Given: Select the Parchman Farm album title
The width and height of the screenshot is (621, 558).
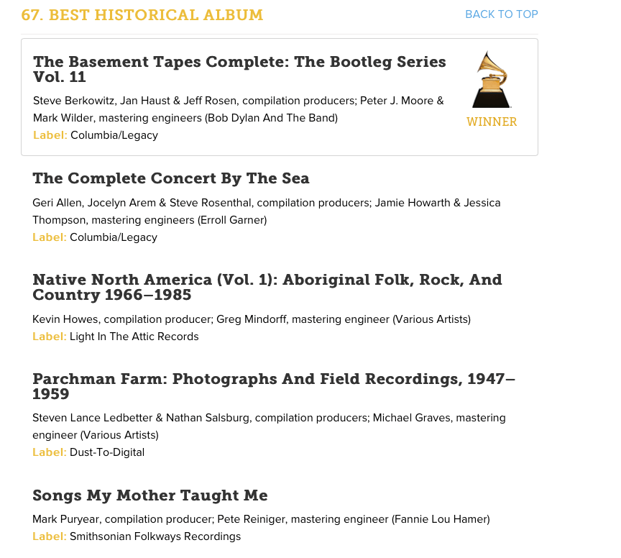Looking at the screenshot, I should (x=274, y=386).
